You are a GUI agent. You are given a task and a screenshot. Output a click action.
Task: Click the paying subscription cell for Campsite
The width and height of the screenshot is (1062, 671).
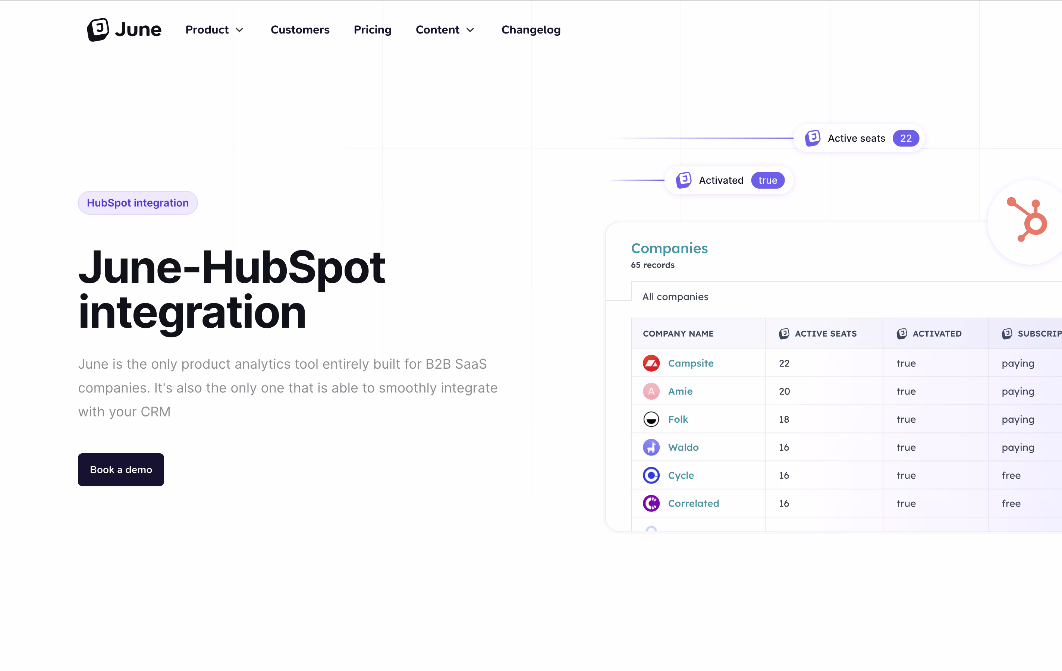tap(1024, 363)
